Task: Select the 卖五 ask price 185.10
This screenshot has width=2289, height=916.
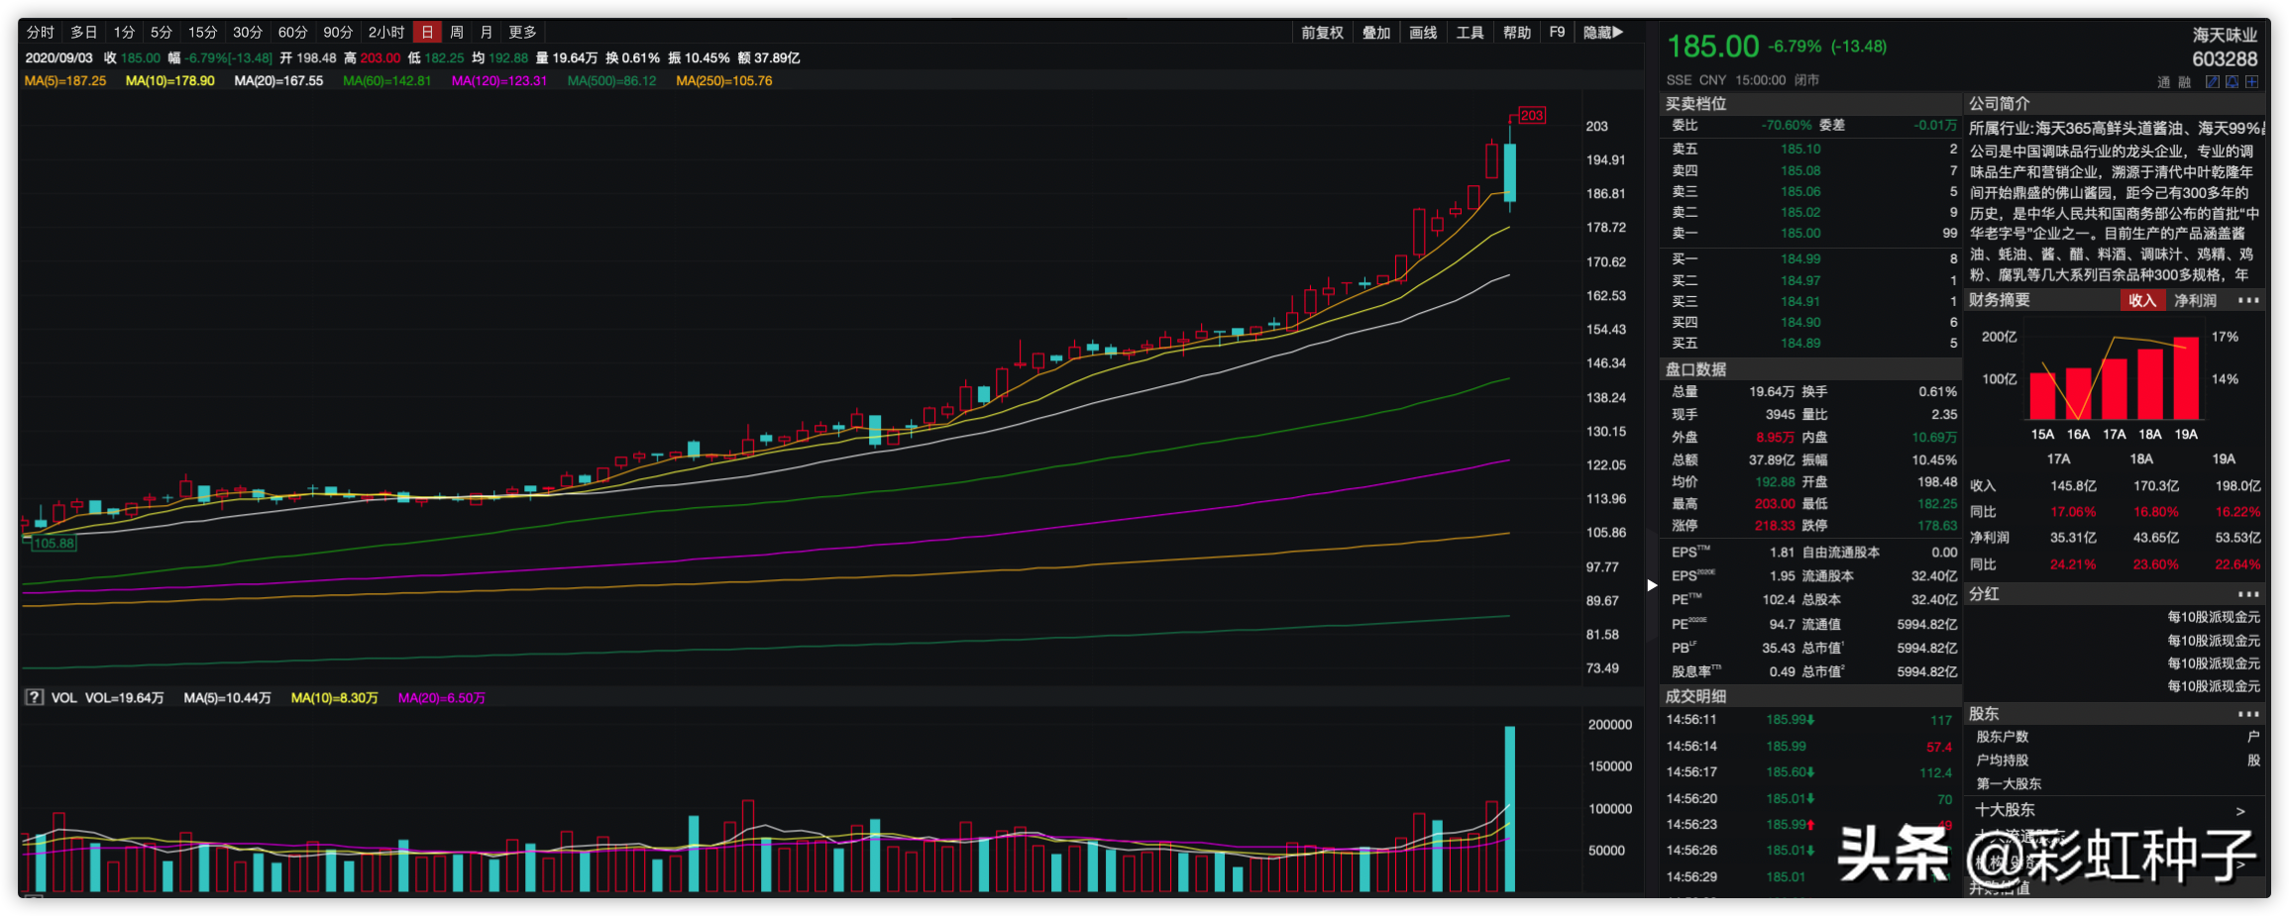Action: pos(1800,150)
